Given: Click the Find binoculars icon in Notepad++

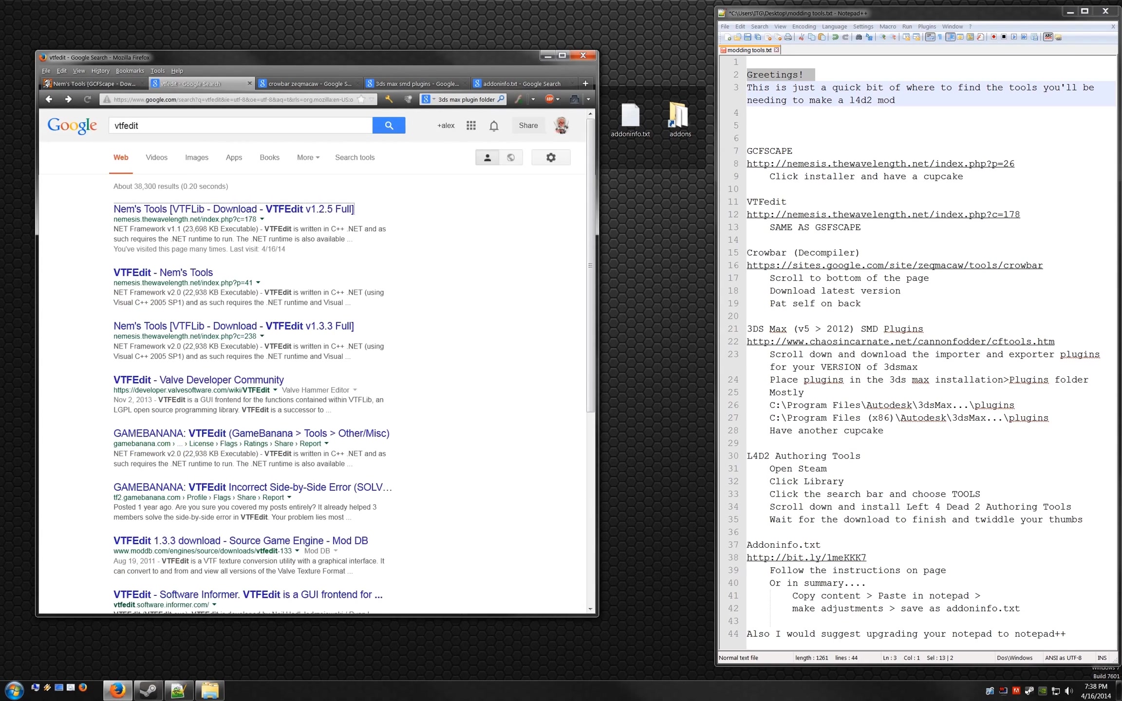Looking at the screenshot, I should coord(859,37).
